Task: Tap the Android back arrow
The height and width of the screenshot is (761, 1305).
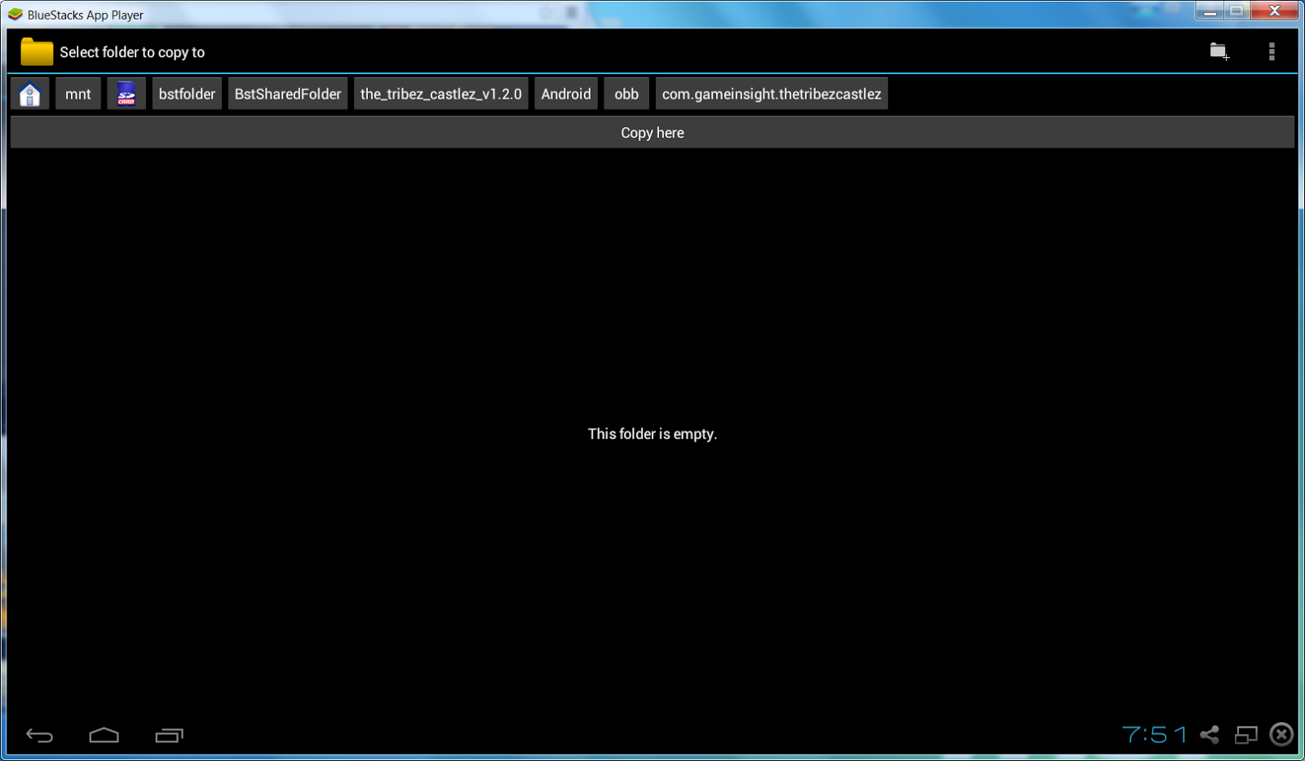Action: point(39,736)
